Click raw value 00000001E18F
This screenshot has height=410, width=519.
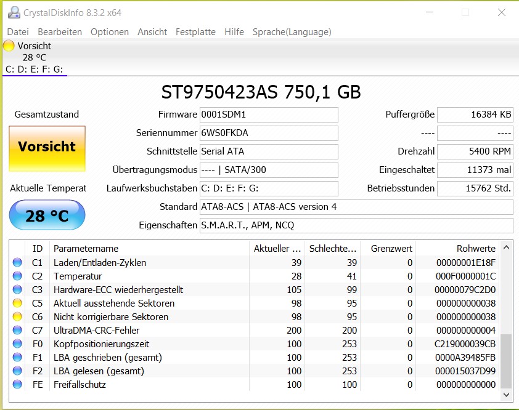(x=466, y=263)
